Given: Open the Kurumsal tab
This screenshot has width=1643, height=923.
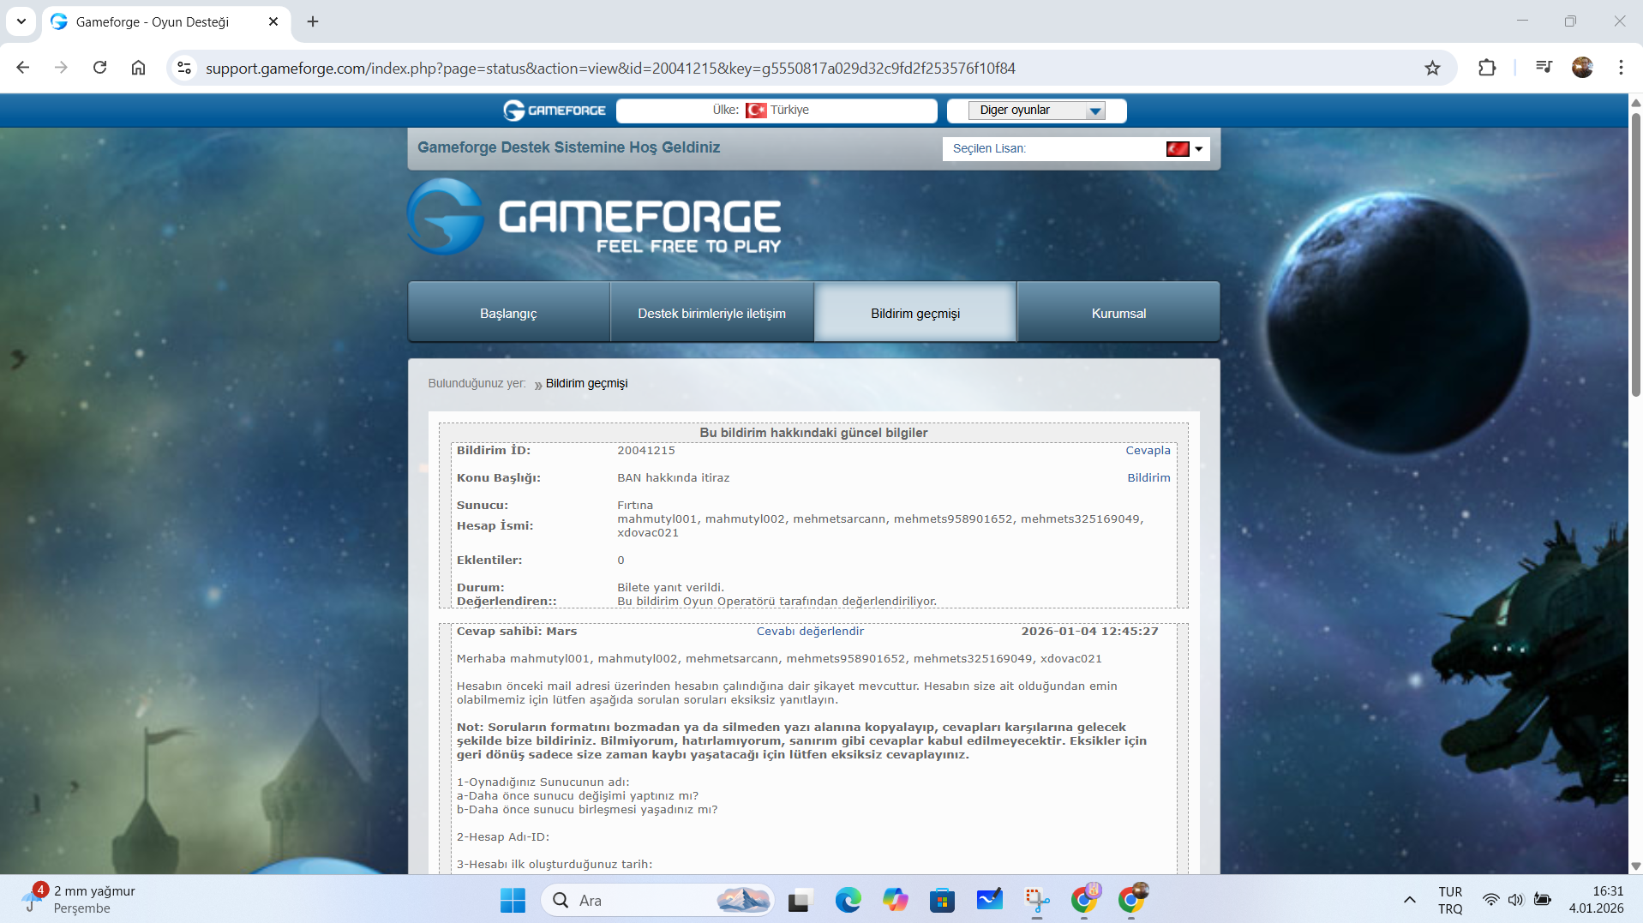Looking at the screenshot, I should coord(1118,313).
